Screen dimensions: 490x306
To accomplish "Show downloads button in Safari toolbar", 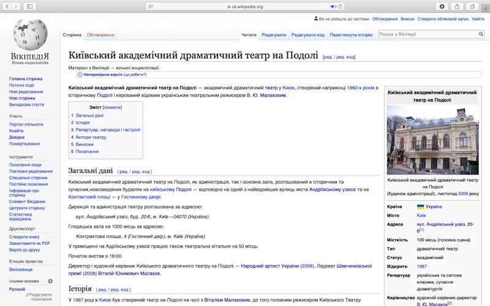I will 442,6.
